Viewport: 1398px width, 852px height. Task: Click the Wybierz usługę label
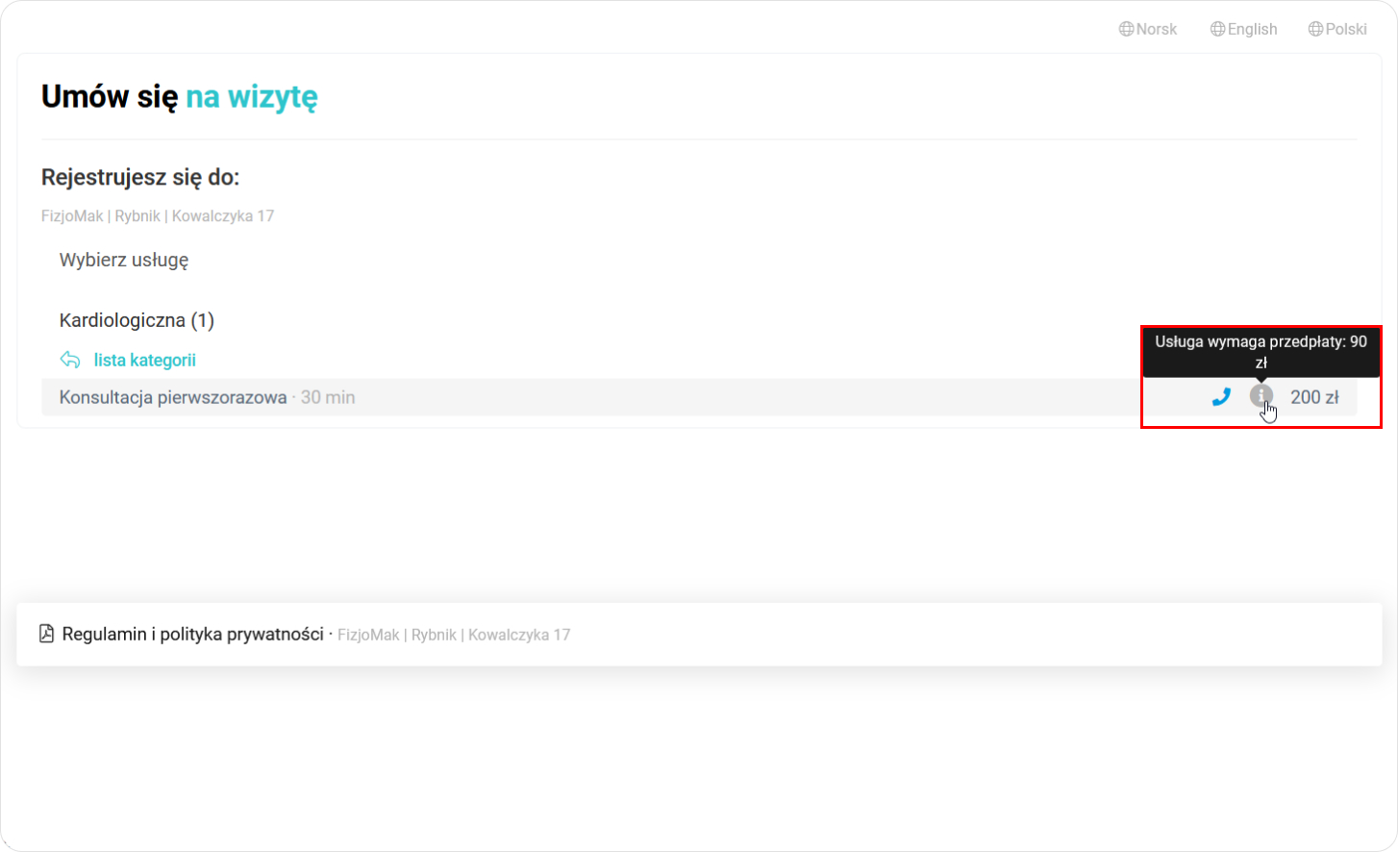(x=124, y=260)
